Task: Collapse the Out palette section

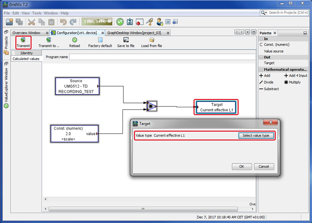Action: tap(261, 57)
